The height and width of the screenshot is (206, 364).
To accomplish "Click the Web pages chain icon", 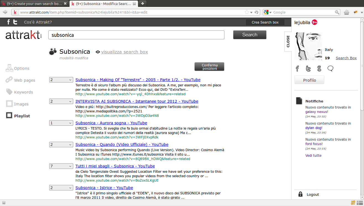I will pyautogui.click(x=9, y=80).
